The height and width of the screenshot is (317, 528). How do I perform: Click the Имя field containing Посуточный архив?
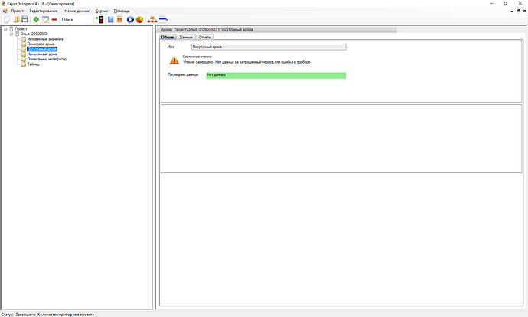[268, 47]
